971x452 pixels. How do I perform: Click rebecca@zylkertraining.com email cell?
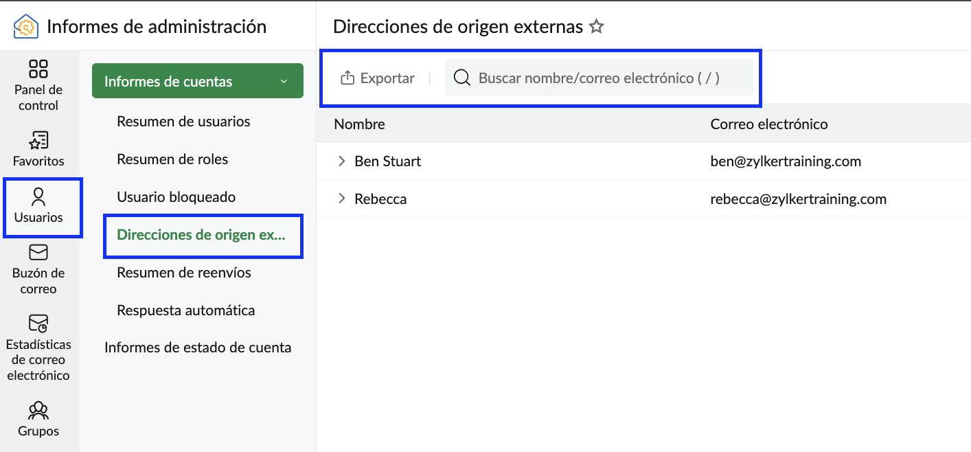[x=799, y=199]
